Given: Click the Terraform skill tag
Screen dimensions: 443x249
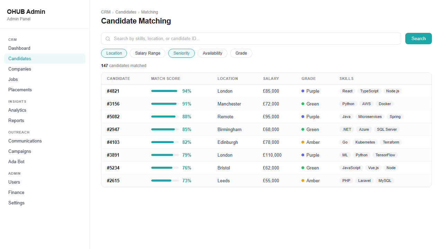Looking at the screenshot, I should [391, 142].
